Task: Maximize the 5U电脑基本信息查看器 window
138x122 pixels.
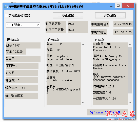Action: [118, 6]
